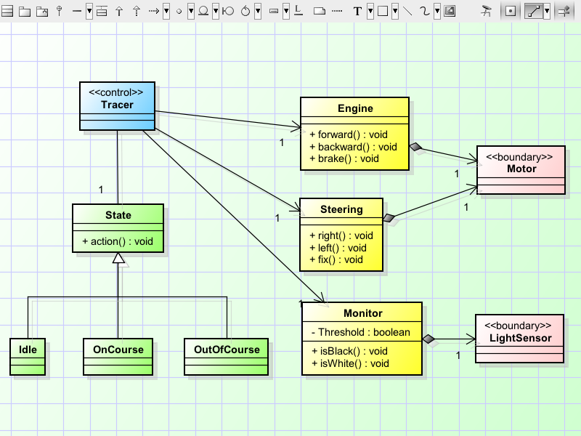Select the Curve drawing tool
Screen dimensions: 581x436
click(x=423, y=11)
